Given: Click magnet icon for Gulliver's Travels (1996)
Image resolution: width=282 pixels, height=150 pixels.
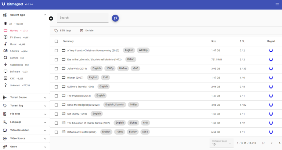Looking at the screenshot, I should click(x=271, y=87).
